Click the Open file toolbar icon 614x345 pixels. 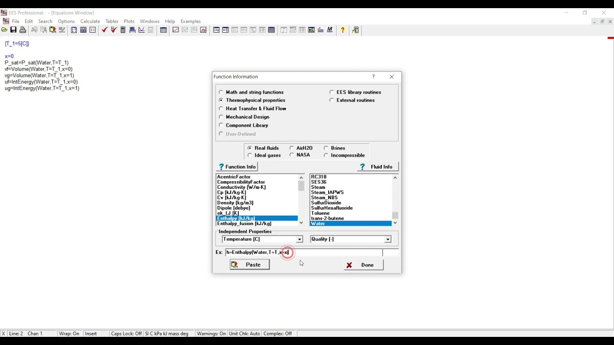[4, 30]
